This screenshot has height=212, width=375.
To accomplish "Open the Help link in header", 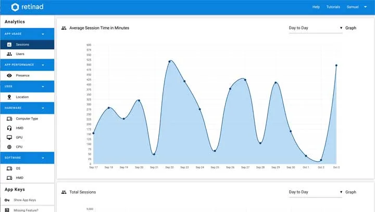I will 316,7.
